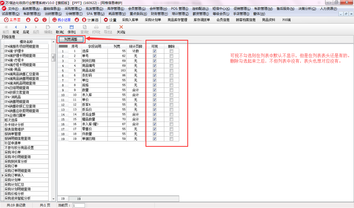Open the 主界面 main screen
This screenshot has width=354, height=208.
tap(12, 20)
